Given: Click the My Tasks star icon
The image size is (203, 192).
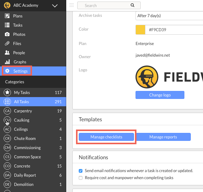Looking at the screenshot, I should [x=7, y=92].
